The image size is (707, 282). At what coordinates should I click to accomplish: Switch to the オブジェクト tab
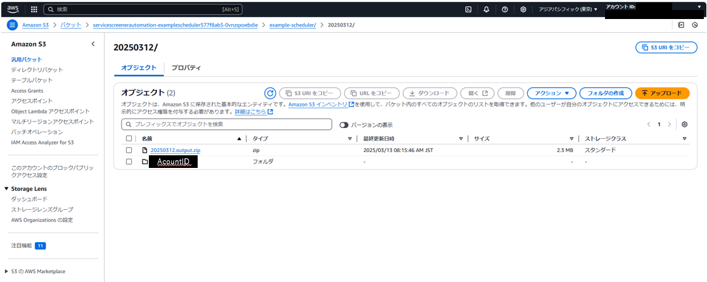[x=139, y=68]
